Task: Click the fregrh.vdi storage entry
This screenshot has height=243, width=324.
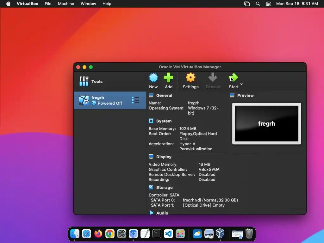Action: (x=210, y=200)
